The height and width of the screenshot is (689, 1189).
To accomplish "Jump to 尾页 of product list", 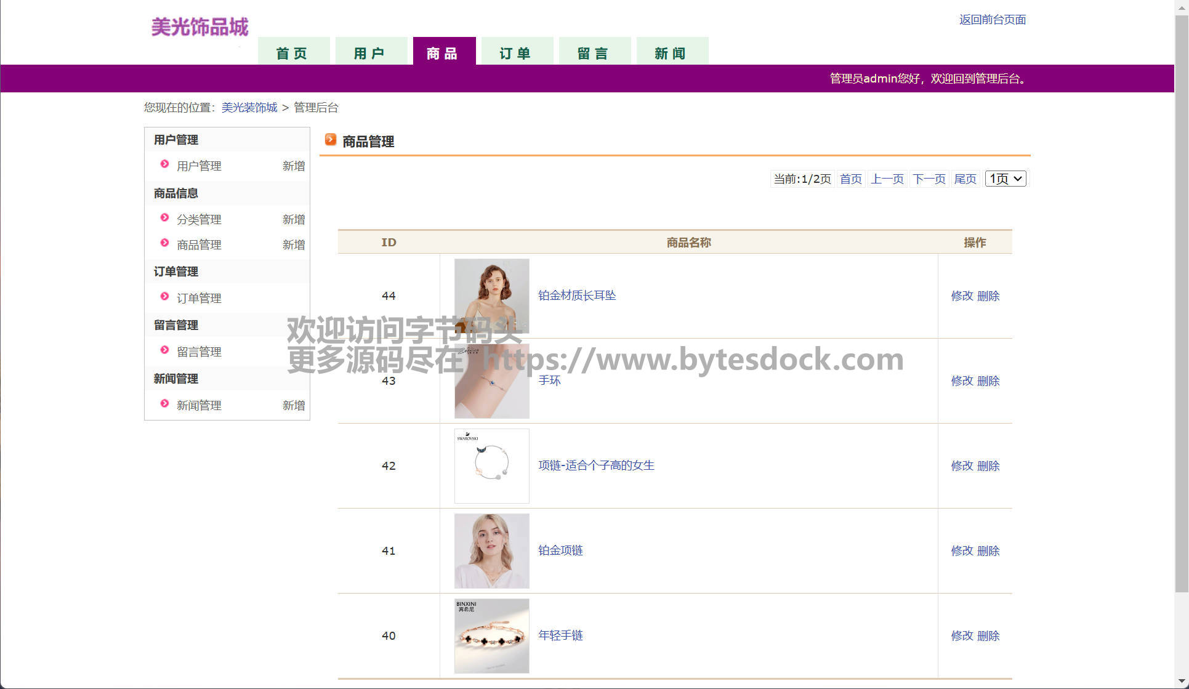I will pyautogui.click(x=965, y=179).
